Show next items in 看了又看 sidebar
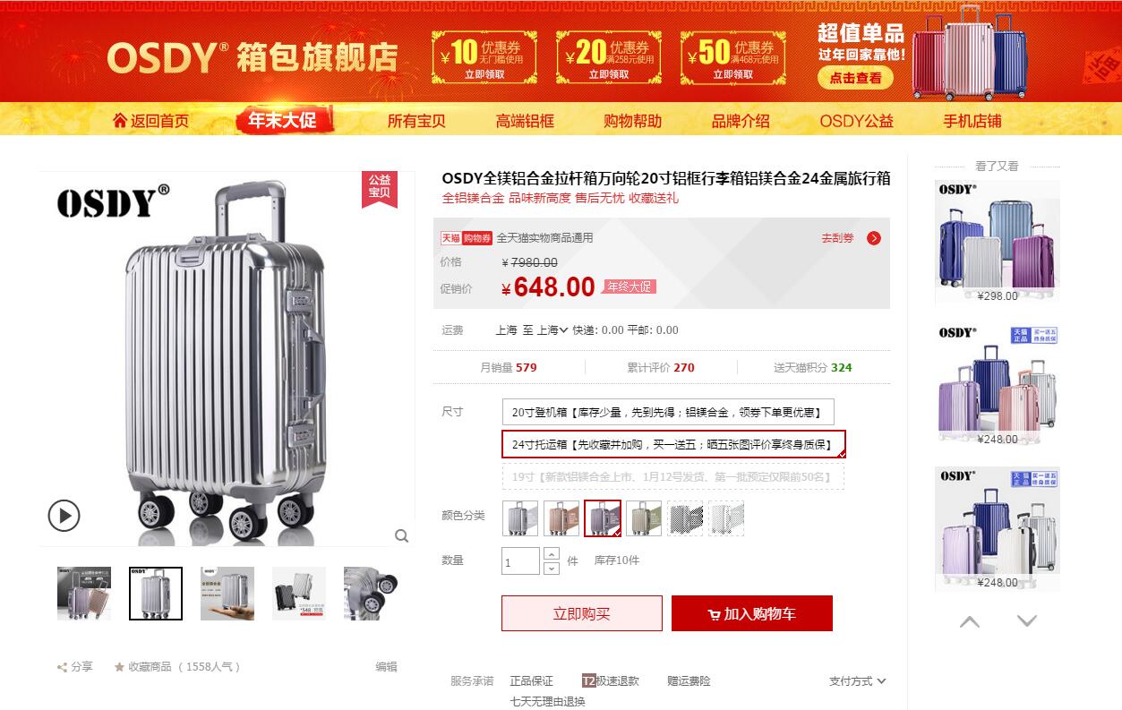 pyautogui.click(x=1027, y=621)
